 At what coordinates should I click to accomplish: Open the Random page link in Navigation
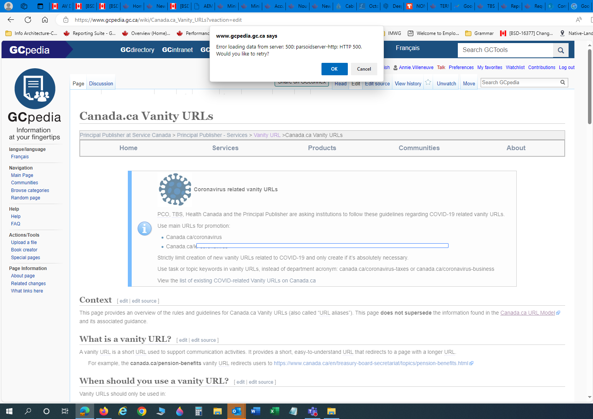tap(26, 198)
